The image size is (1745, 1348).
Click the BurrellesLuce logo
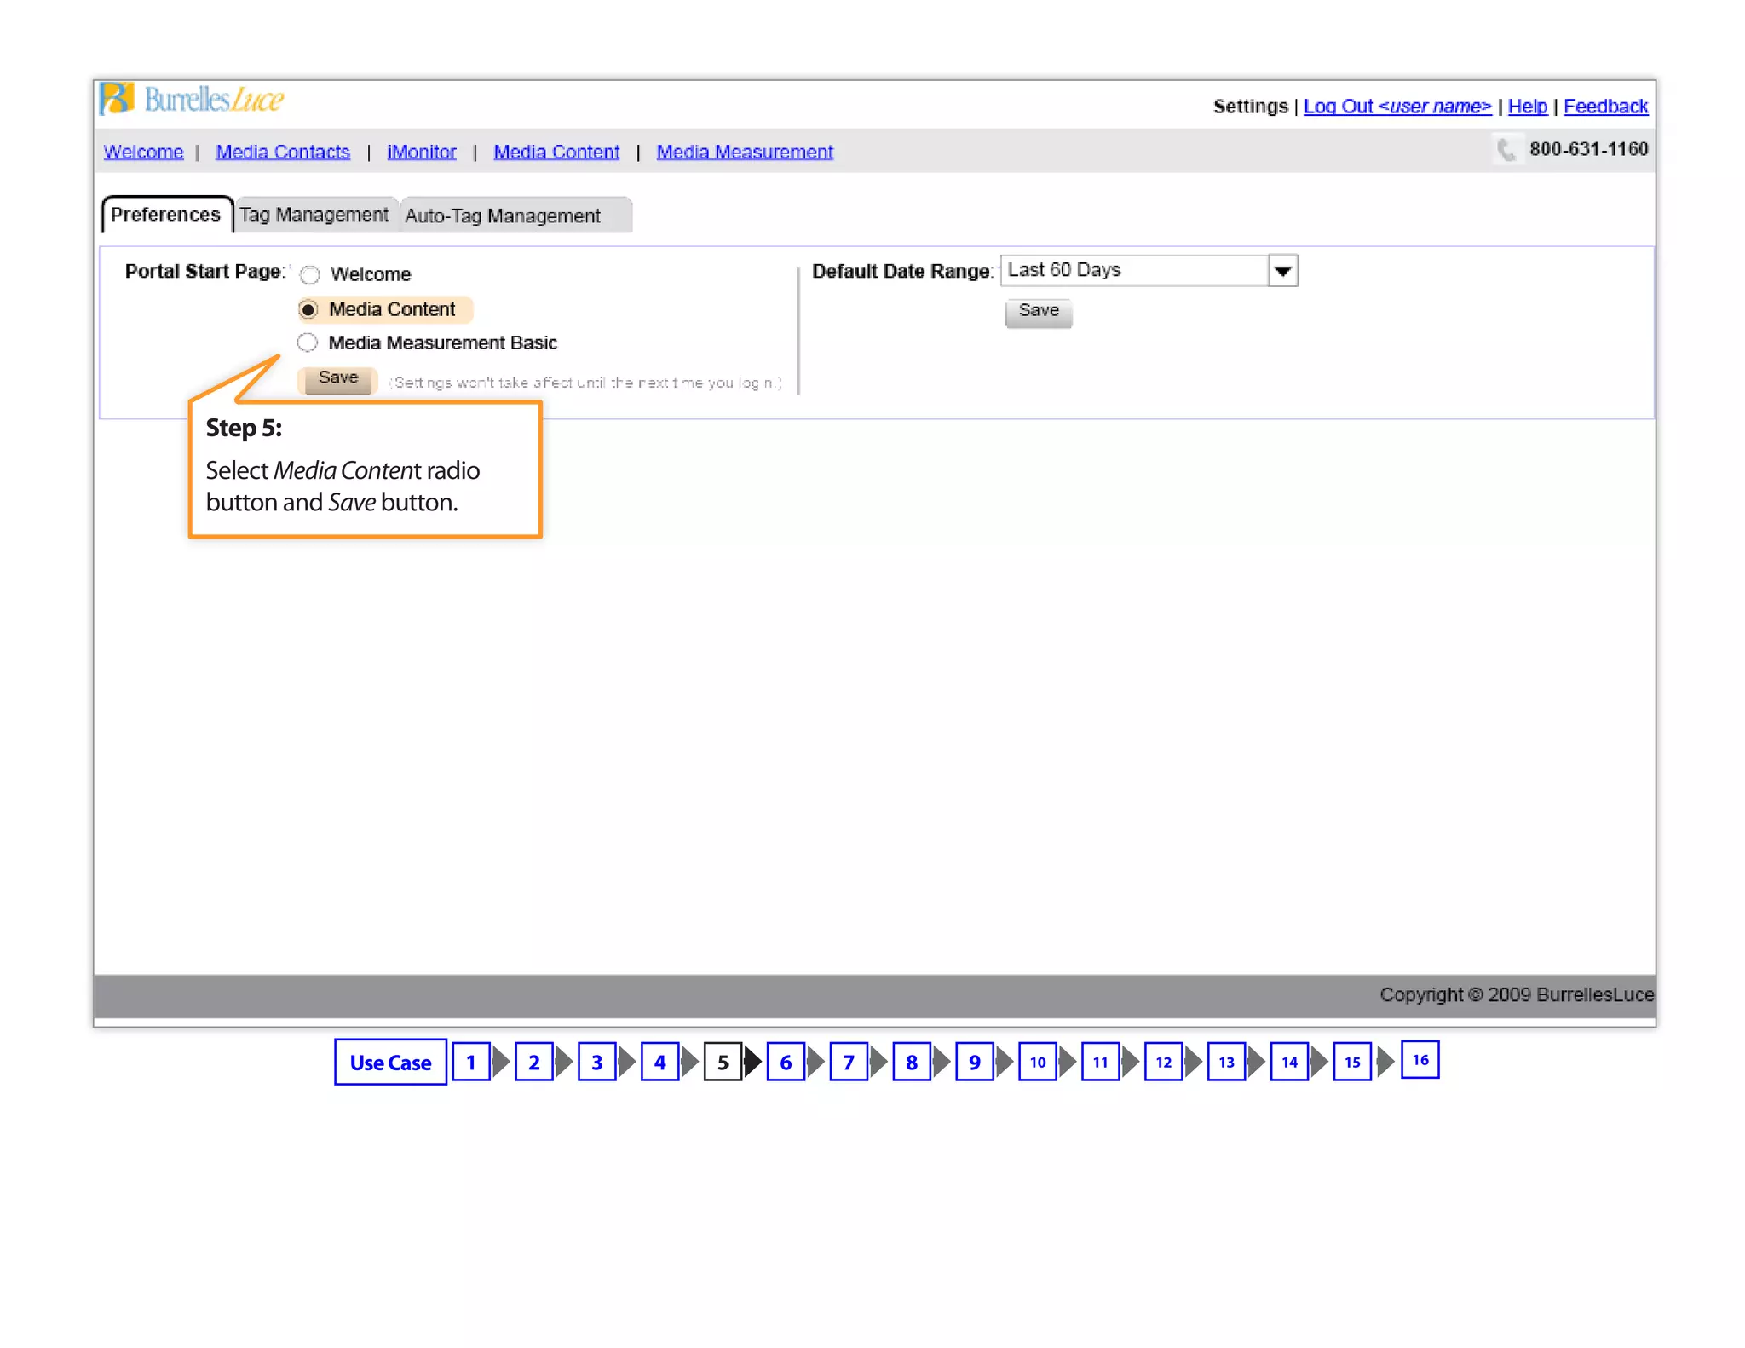[x=192, y=99]
